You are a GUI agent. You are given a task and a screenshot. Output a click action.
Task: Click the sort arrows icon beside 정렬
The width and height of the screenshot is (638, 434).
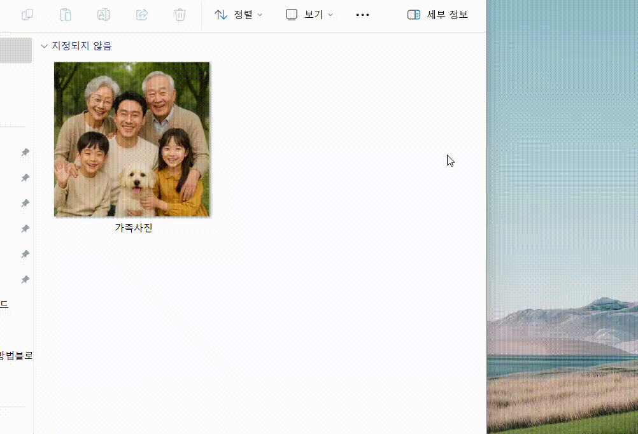click(221, 15)
